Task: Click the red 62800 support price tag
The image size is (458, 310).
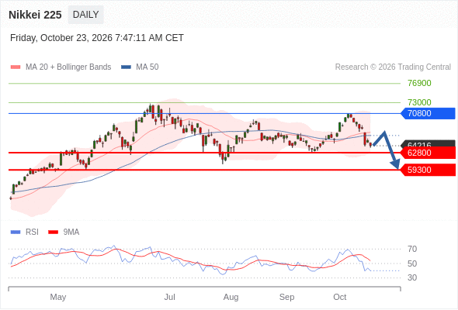Action: [428, 153]
